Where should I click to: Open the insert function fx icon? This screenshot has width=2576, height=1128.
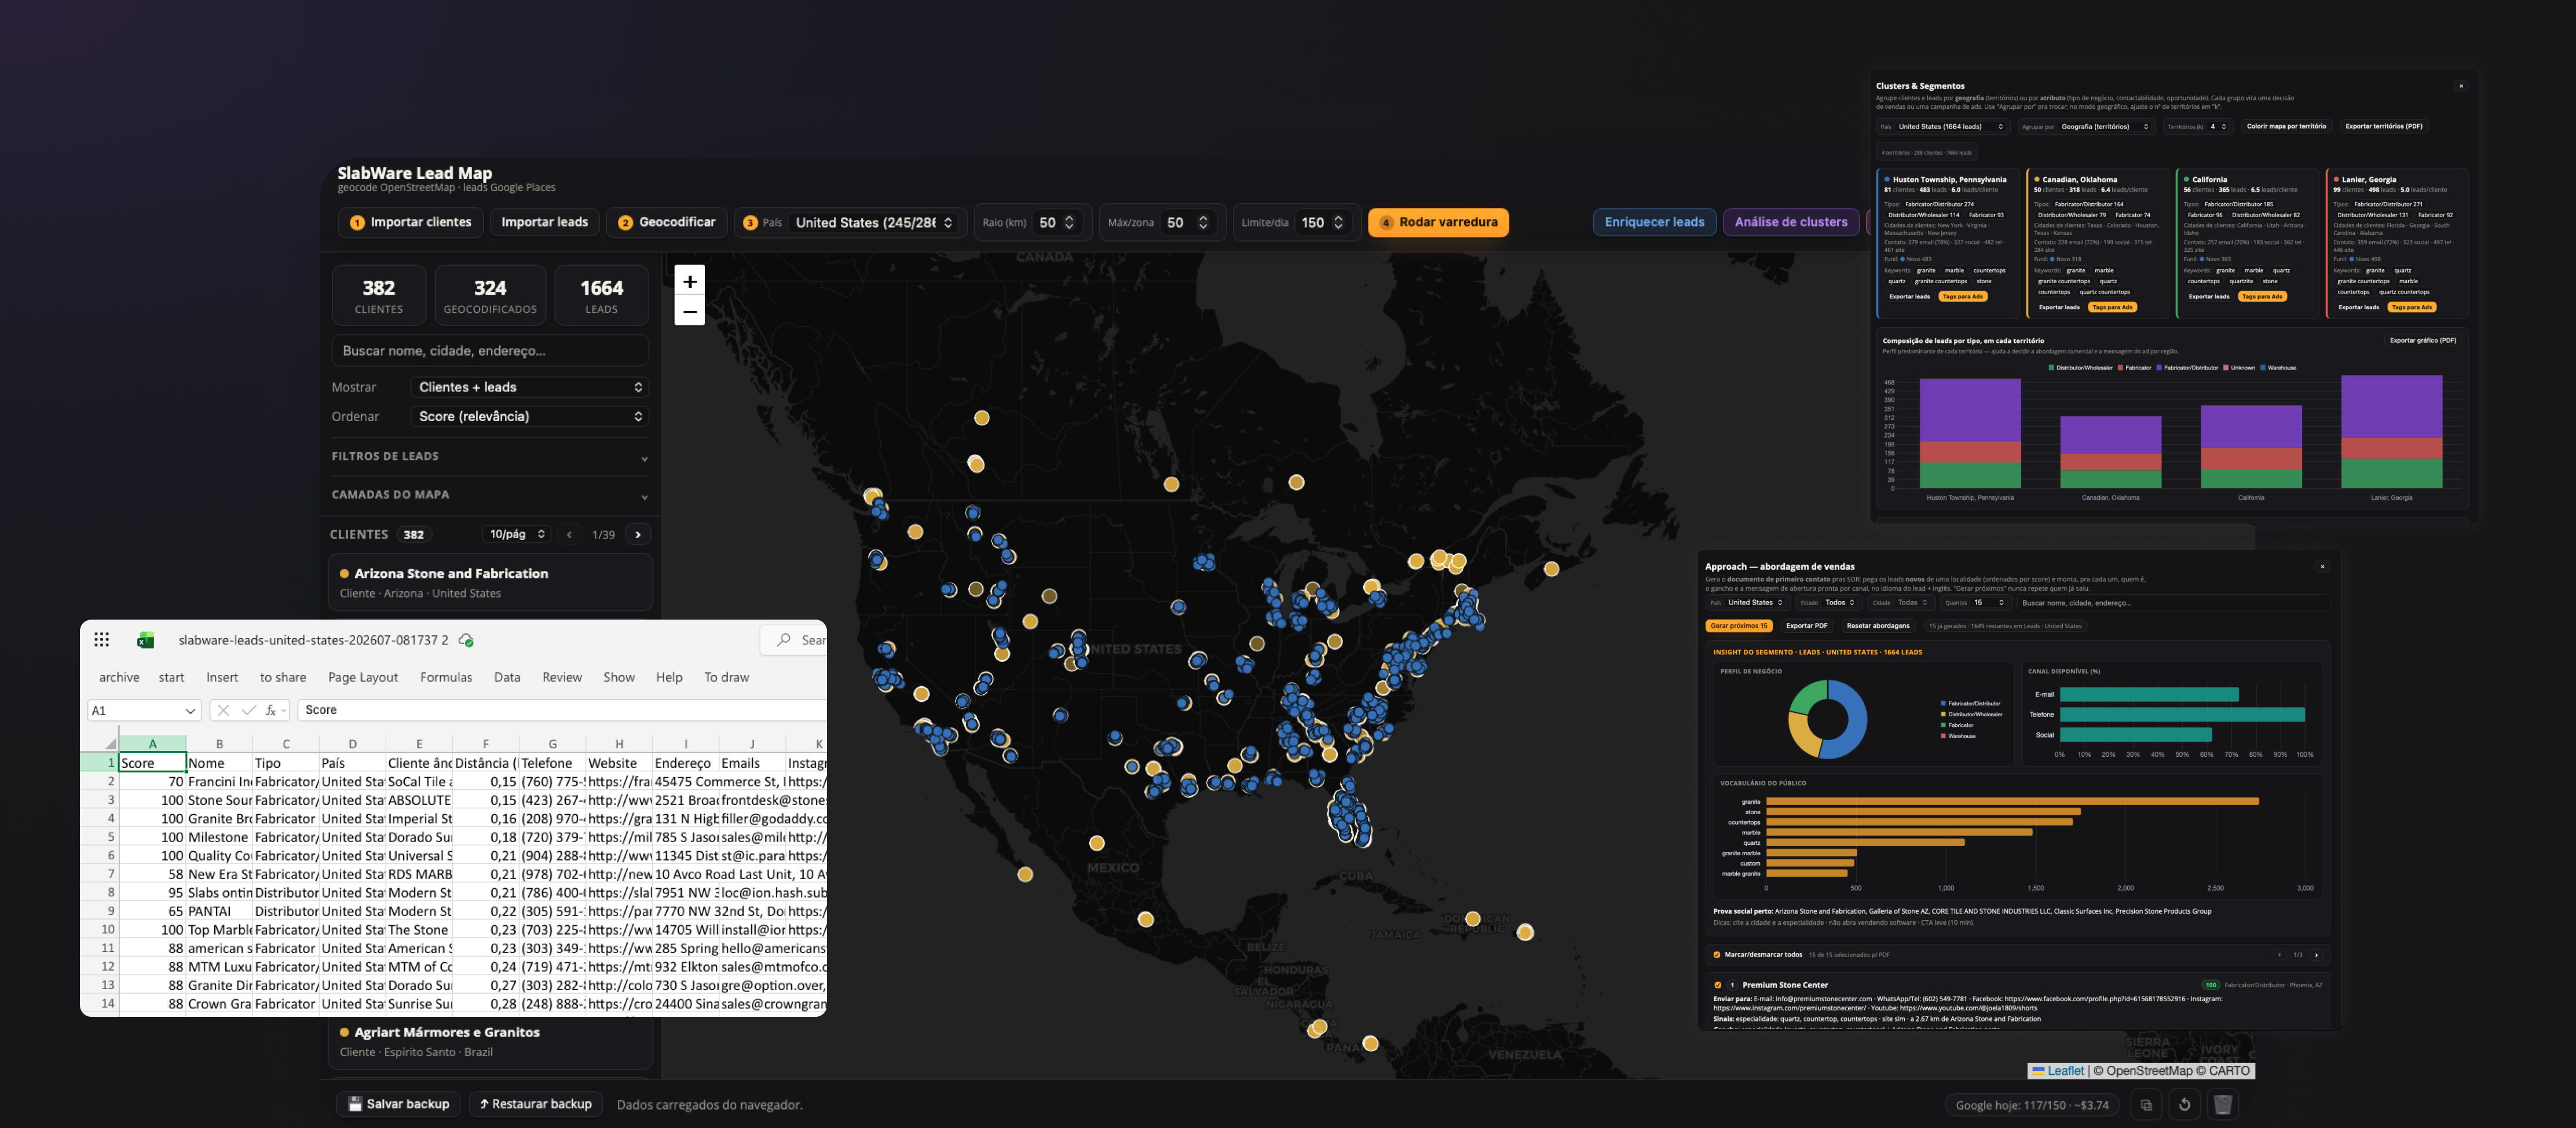coord(271,710)
